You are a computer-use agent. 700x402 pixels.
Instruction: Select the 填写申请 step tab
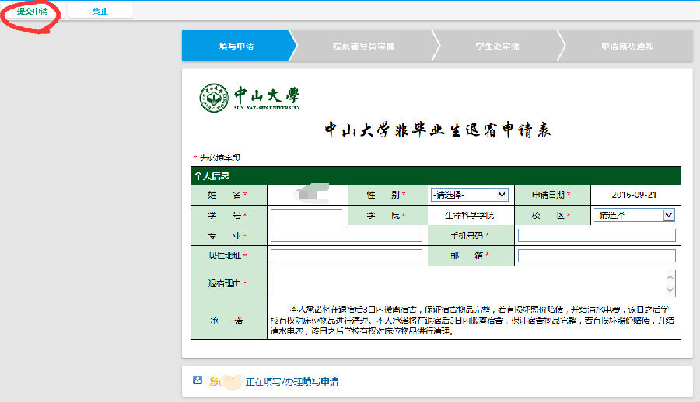pyautogui.click(x=236, y=47)
